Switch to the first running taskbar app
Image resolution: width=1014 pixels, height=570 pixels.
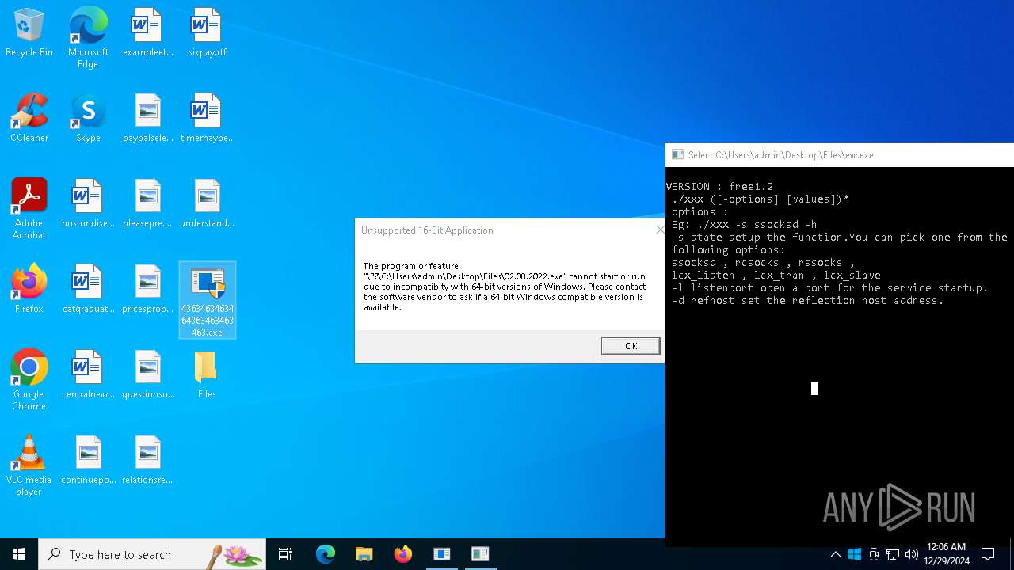coord(441,554)
